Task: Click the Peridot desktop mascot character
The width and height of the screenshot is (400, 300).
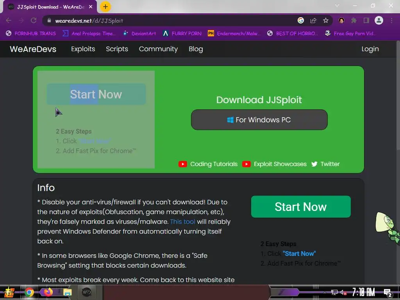Action: (x=388, y=228)
